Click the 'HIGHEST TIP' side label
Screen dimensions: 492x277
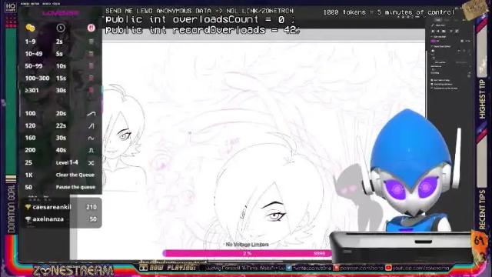(x=482, y=99)
